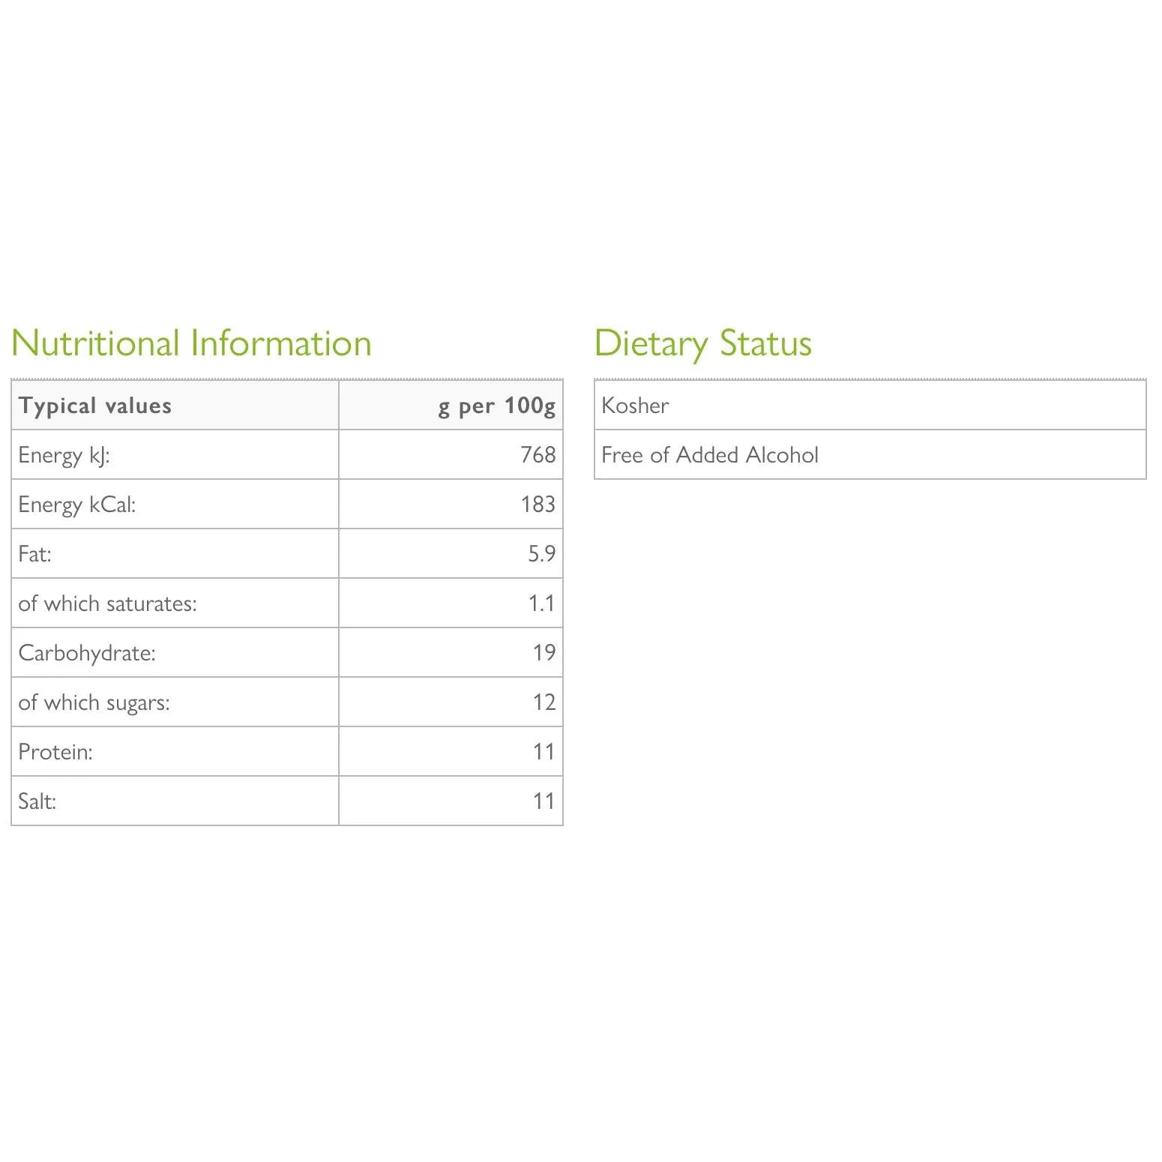Click the Nutritional Information heading
Image resolution: width=1162 pixels, height=1162 pixels.
(x=191, y=343)
